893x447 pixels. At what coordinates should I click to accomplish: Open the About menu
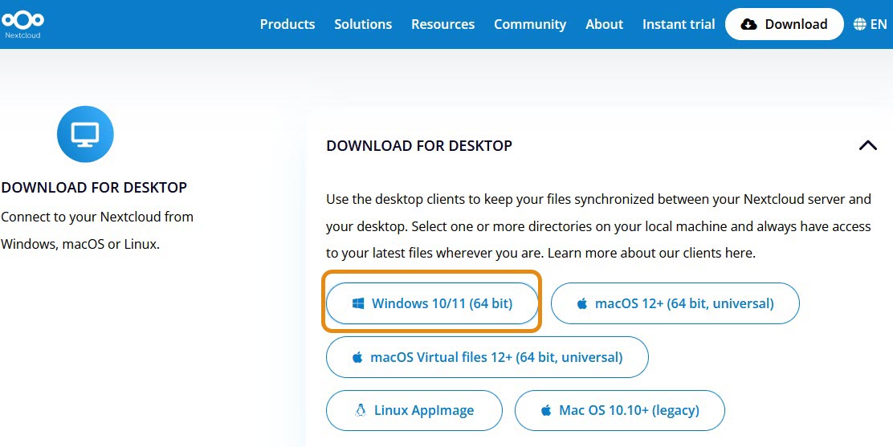point(604,24)
